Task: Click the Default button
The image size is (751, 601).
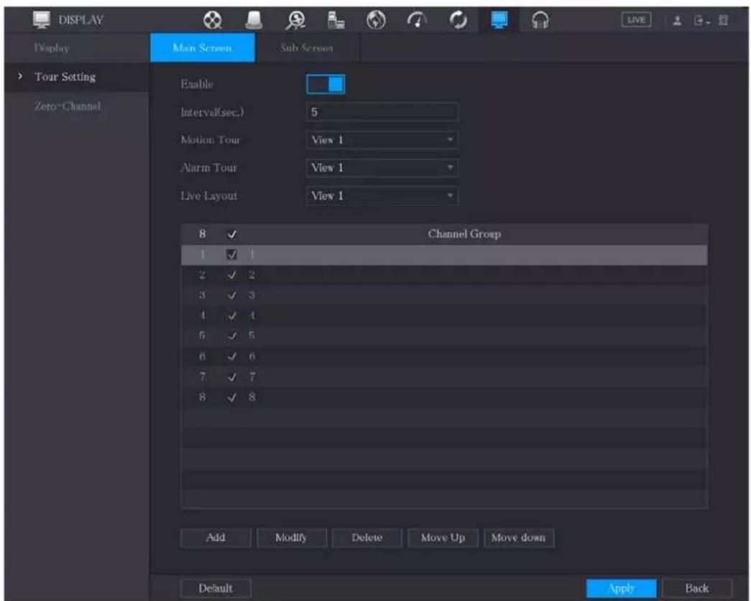Action: click(216, 588)
